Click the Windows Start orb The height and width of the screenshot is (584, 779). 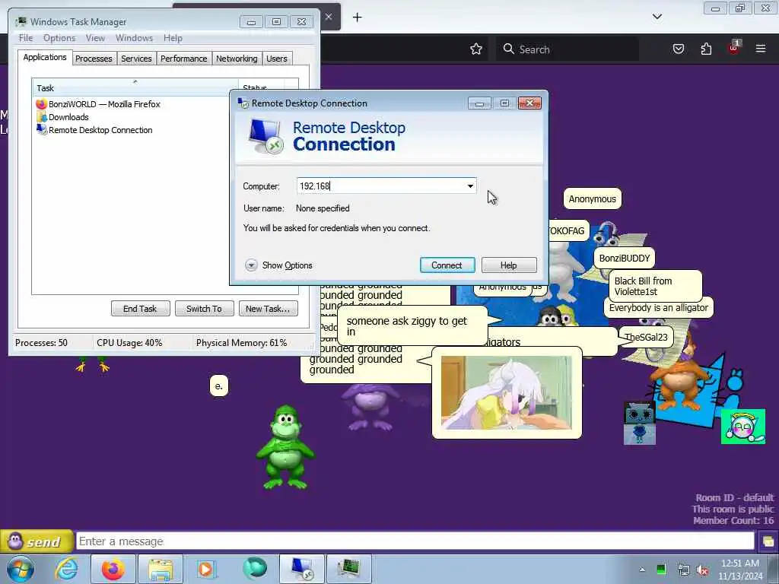pos(21,569)
